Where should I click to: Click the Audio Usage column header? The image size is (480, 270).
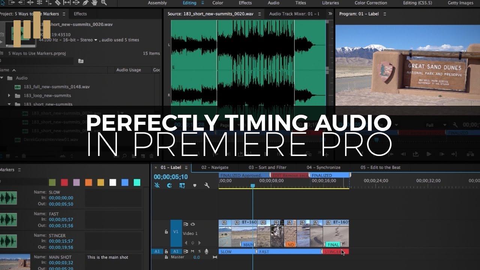pos(129,70)
